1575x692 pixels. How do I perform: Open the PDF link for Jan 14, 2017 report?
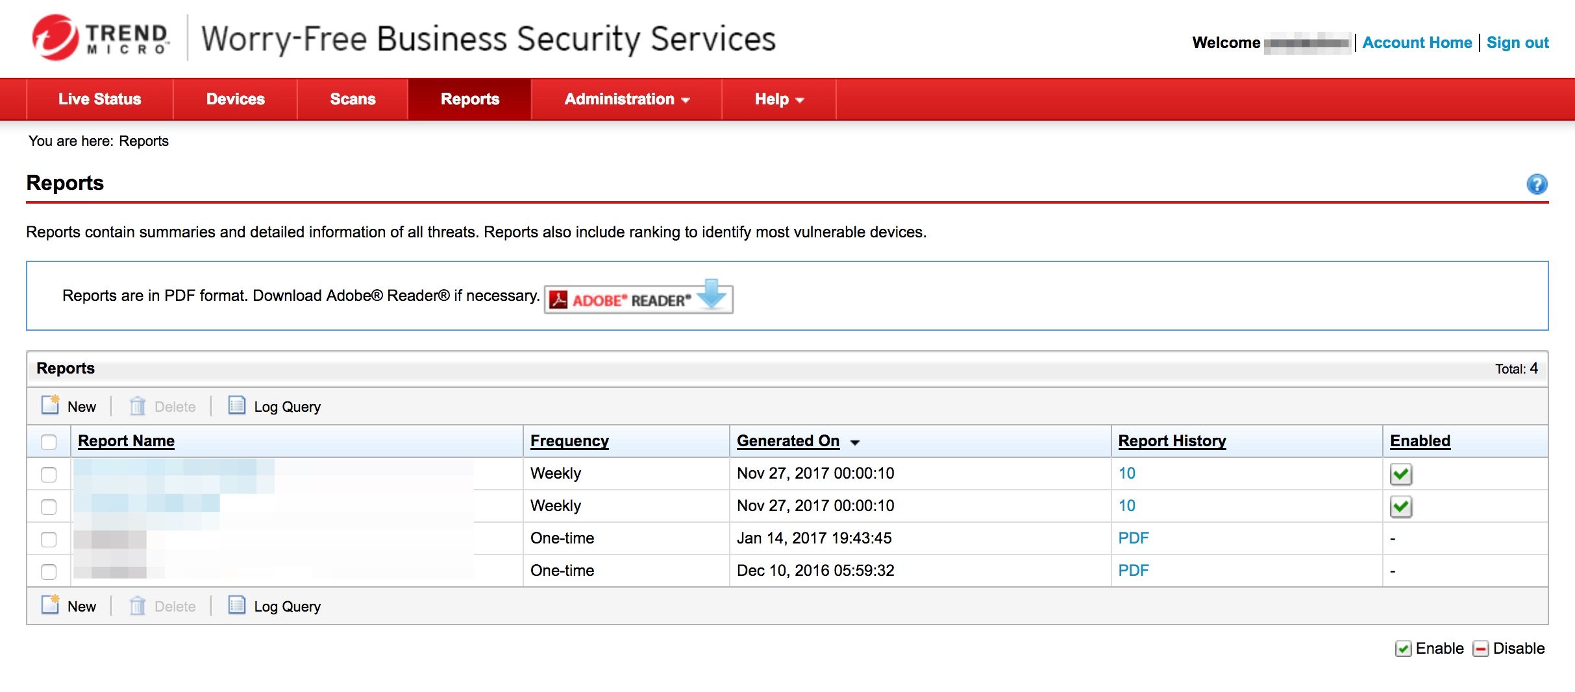click(1133, 538)
